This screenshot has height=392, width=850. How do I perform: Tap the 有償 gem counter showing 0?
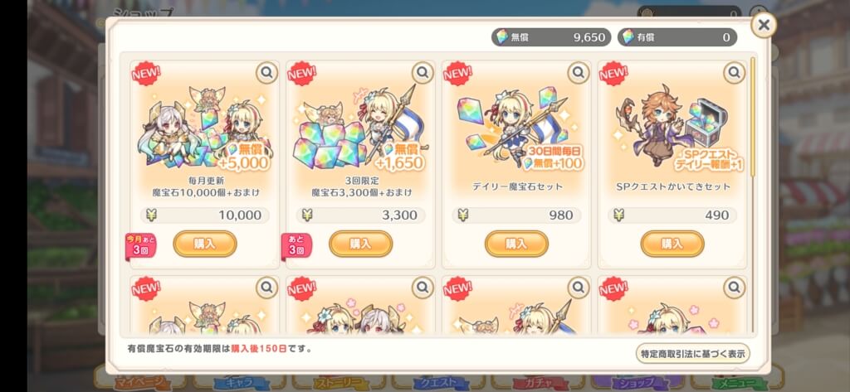tap(677, 36)
